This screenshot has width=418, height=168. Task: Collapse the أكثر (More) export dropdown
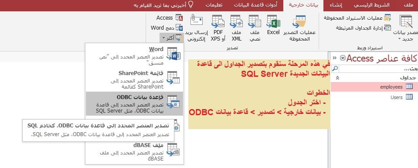[x=172, y=38]
